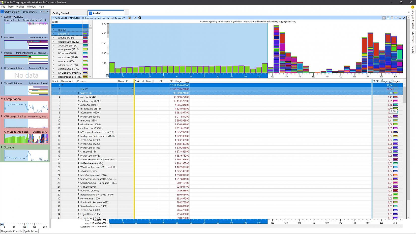Screen dimensions: 416x234
Task: Switch to graph-only display mode
Action: click(x=388, y=18)
